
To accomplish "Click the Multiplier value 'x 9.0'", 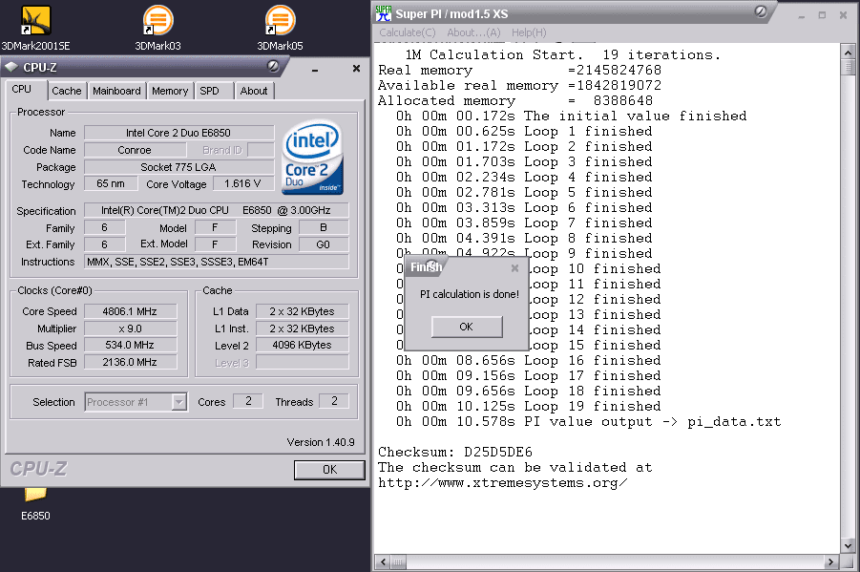I will pyautogui.click(x=130, y=328).
